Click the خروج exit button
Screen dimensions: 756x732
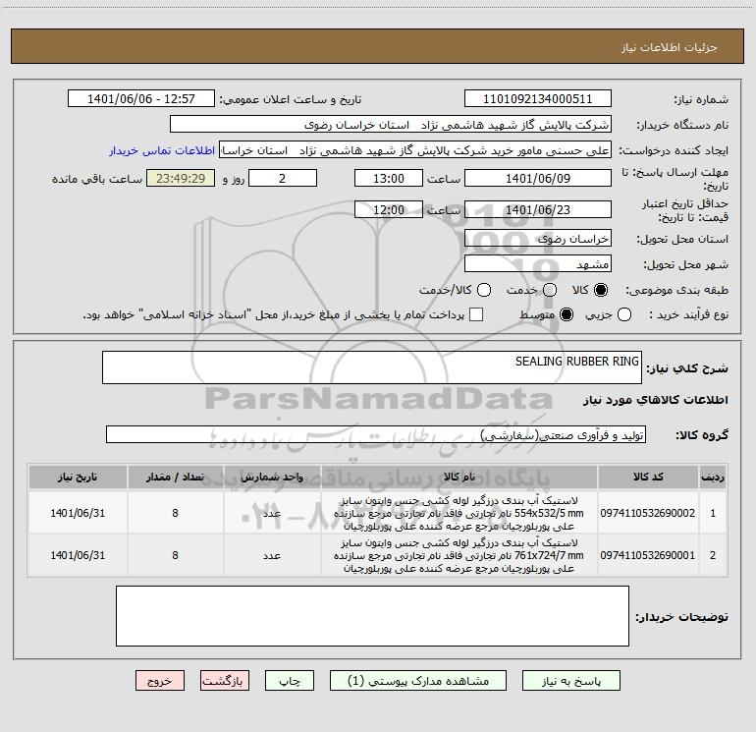coord(160,681)
